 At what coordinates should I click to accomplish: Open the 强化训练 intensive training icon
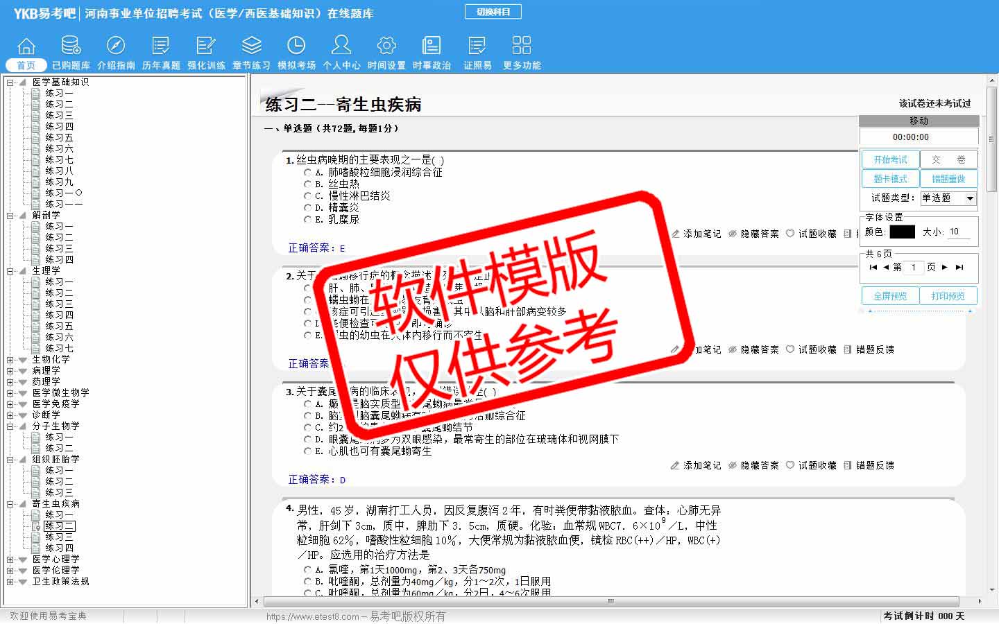[206, 46]
